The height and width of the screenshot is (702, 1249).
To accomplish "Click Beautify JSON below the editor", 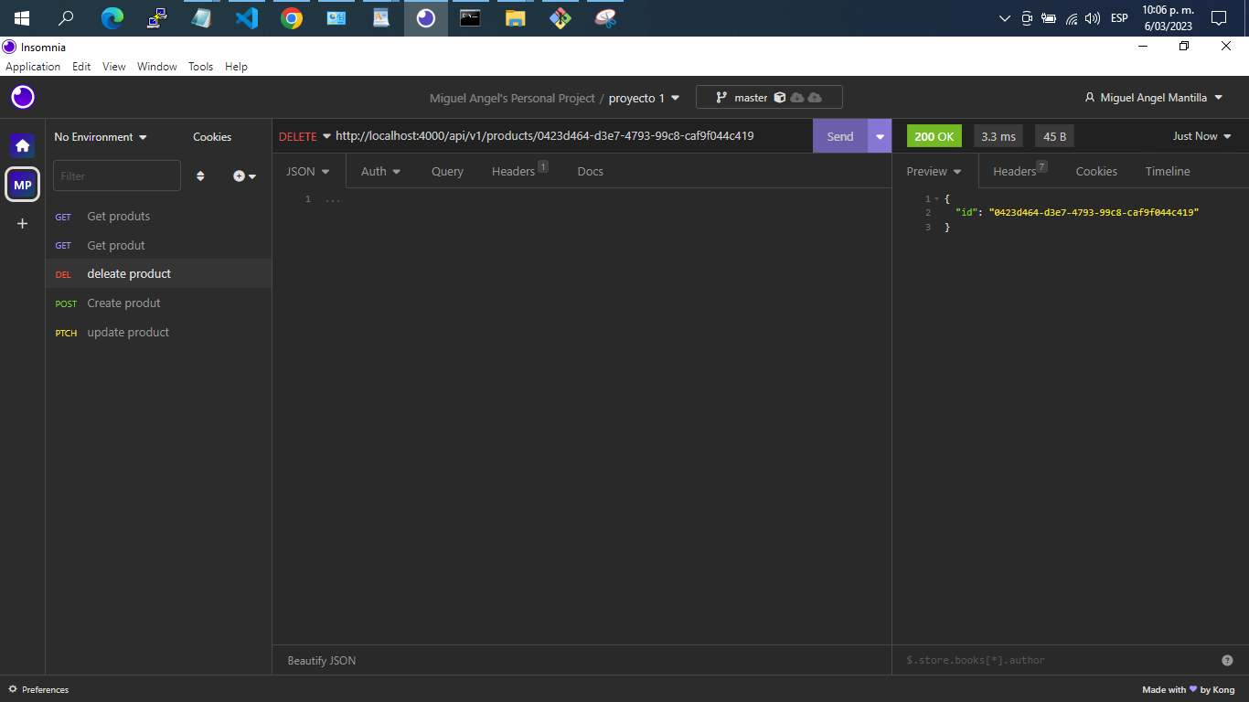I will point(322,660).
